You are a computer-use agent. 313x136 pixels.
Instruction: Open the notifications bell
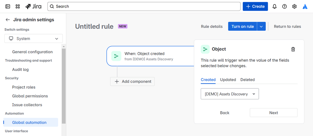coord(274,6)
